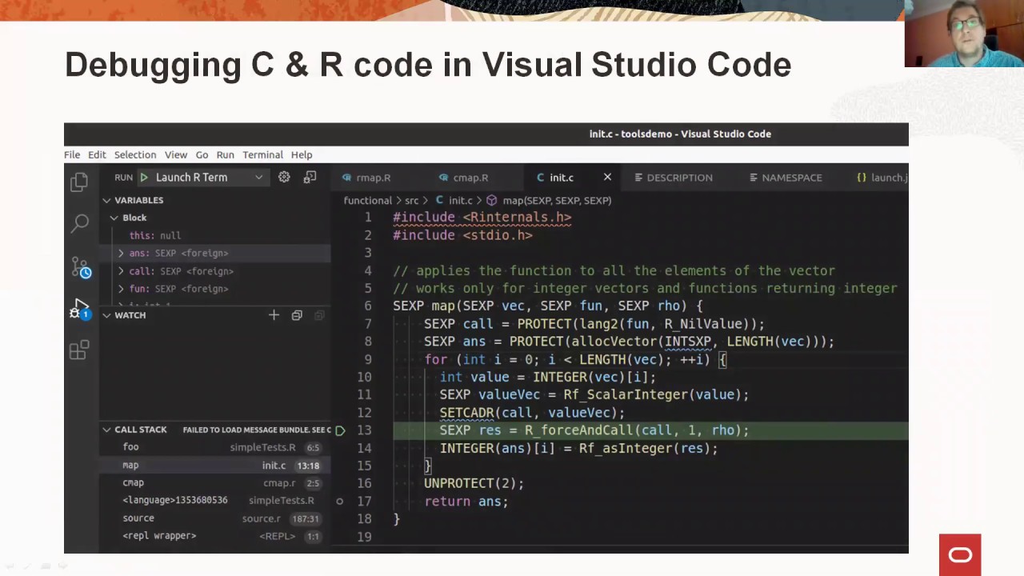
Task: Open the View menu
Action: click(176, 154)
